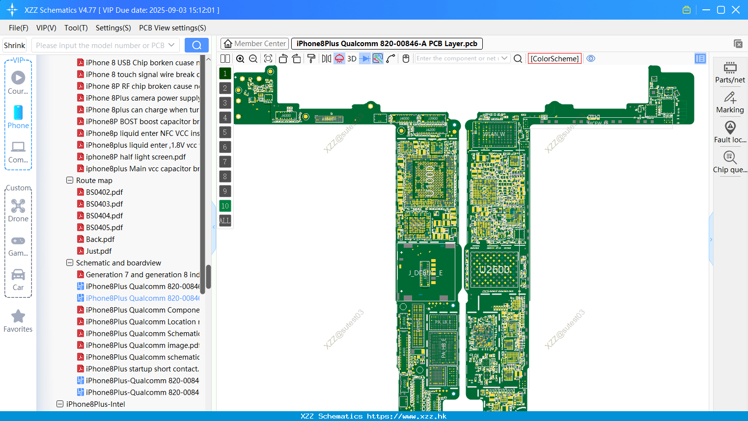748x421 pixels.
Task: Open PCB View settings(S) menu
Action: [x=172, y=28]
